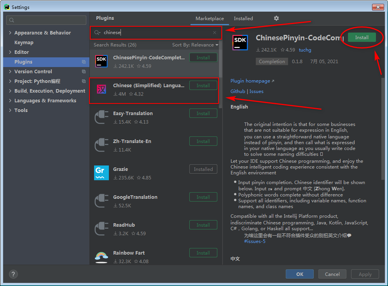The width and height of the screenshot is (388, 286).
Task: Cancel the Settings dialog
Action: [x=332, y=274]
